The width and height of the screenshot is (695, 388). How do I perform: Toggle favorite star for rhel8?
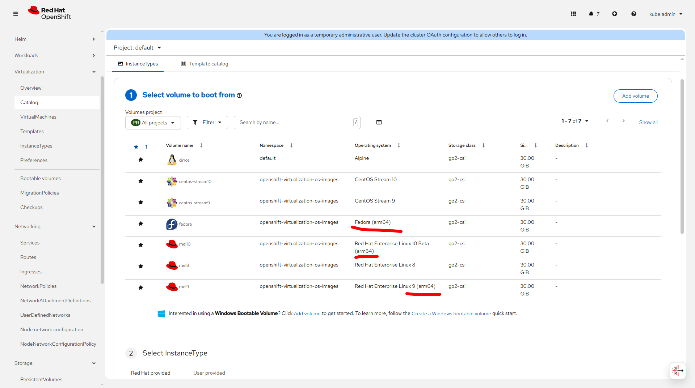click(141, 267)
